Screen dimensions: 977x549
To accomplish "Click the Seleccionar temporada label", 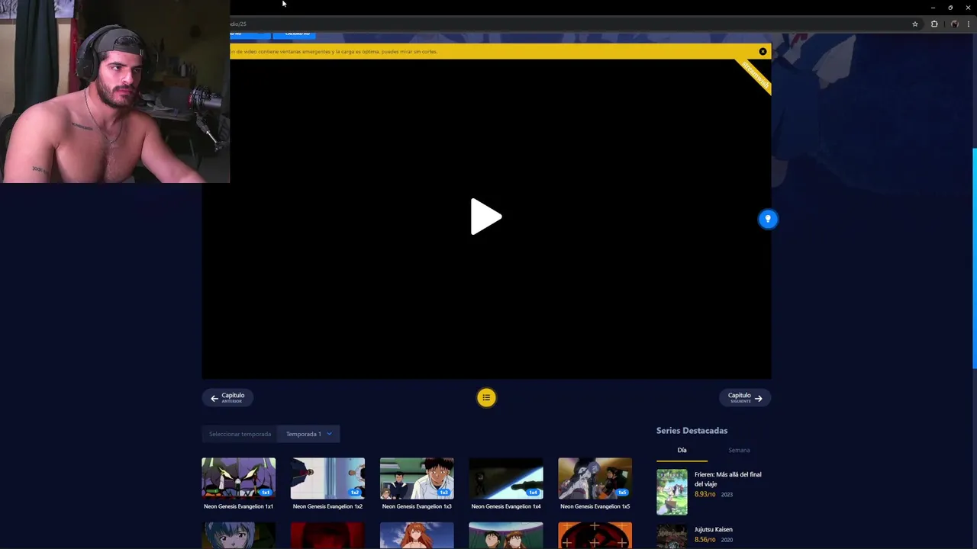I will click(240, 434).
